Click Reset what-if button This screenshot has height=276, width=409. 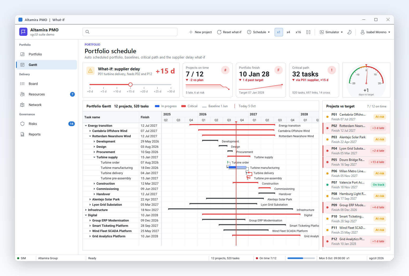click(229, 32)
